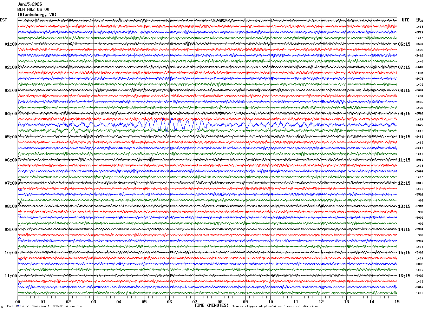The height and width of the screenshot is (311, 425).
Task: Click minute 09 on the time axis
Action: 245,302
